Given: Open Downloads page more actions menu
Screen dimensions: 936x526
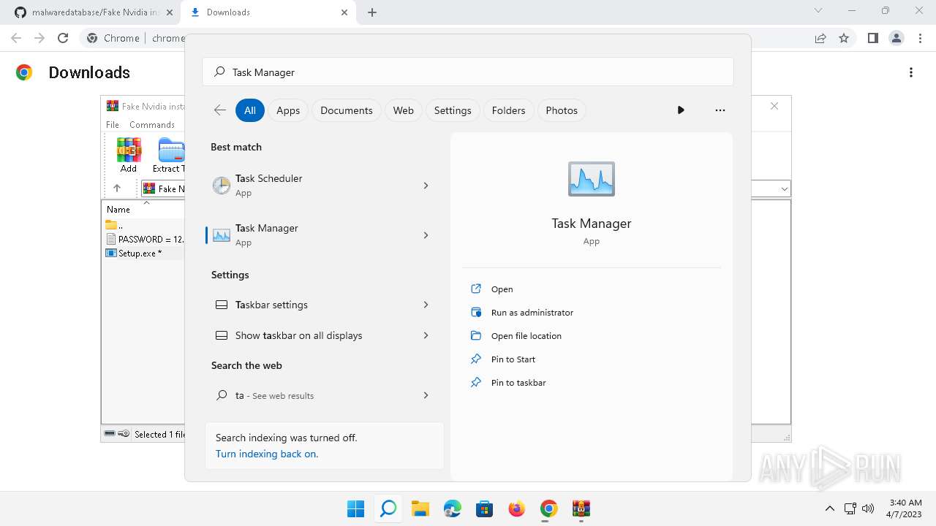Looking at the screenshot, I should (x=911, y=72).
